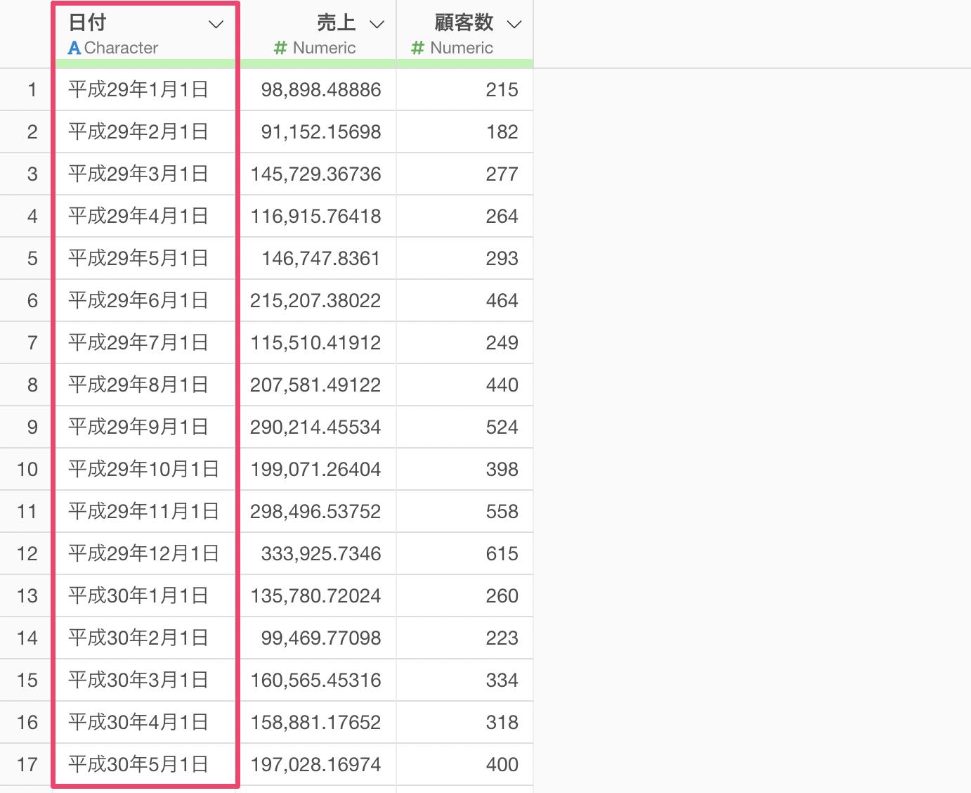
Task: Click sales value 199,071.26404
Action: point(316,470)
